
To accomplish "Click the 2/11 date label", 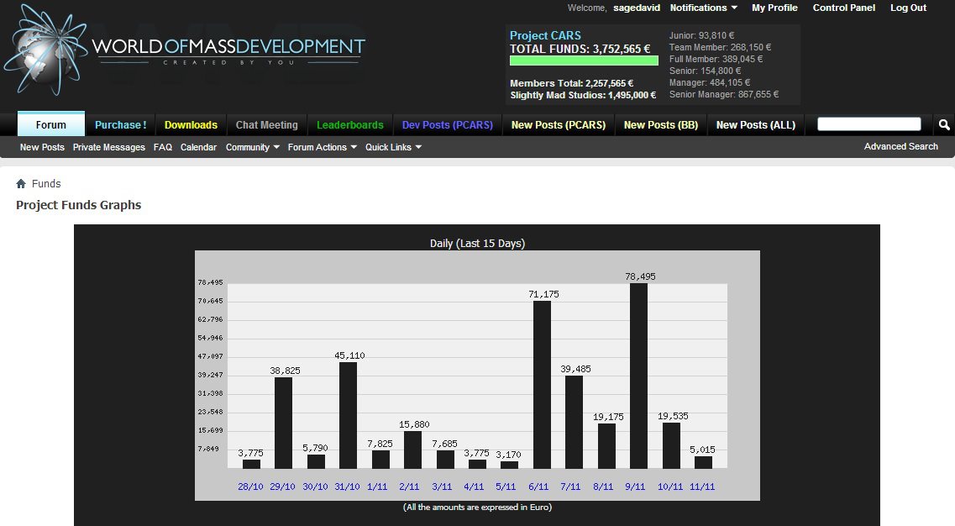I will tap(409, 487).
